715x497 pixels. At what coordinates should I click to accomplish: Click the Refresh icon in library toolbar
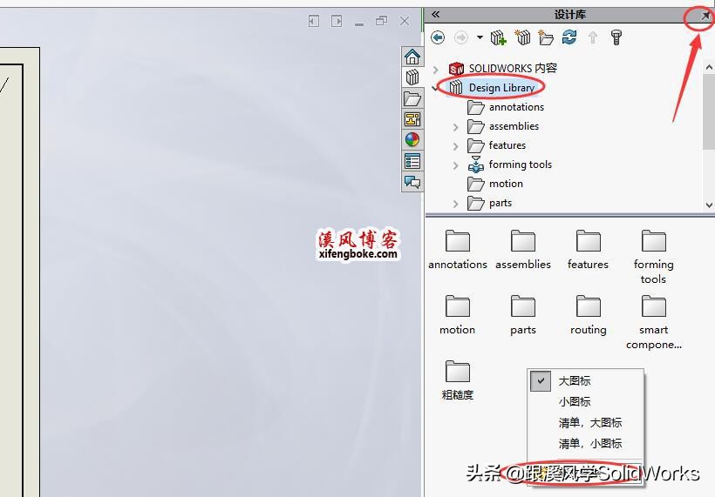pos(569,37)
